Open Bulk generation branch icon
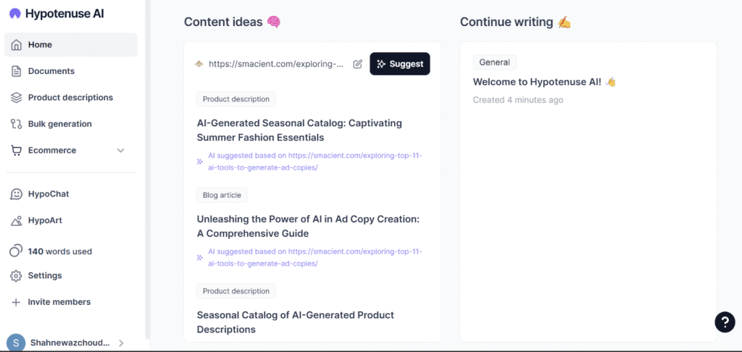742x352 pixels. [x=16, y=124]
